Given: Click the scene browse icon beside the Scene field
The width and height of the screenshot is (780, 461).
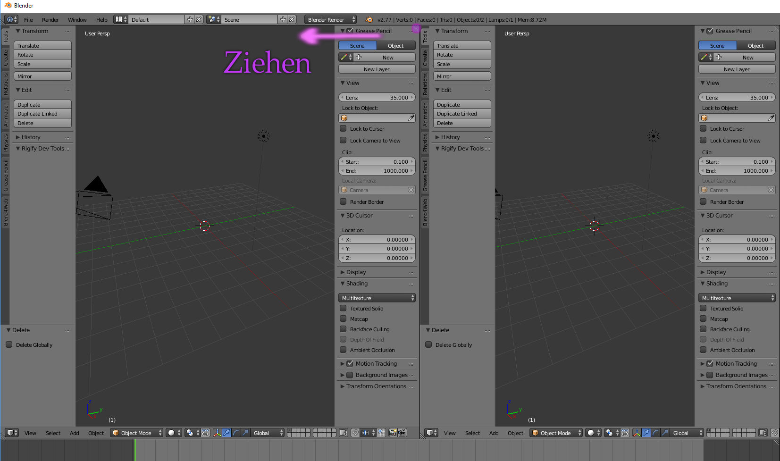Looking at the screenshot, I should coord(214,19).
